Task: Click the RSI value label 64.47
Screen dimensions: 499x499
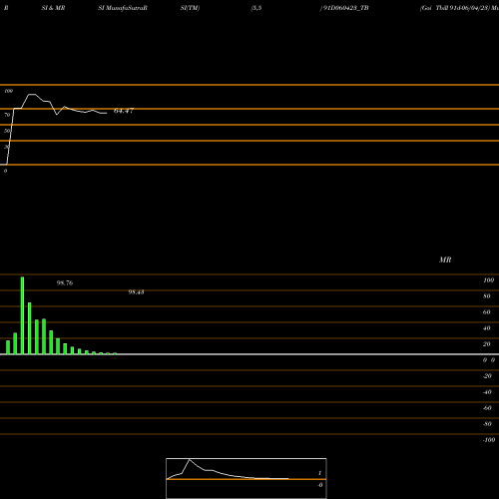Action: tap(124, 111)
